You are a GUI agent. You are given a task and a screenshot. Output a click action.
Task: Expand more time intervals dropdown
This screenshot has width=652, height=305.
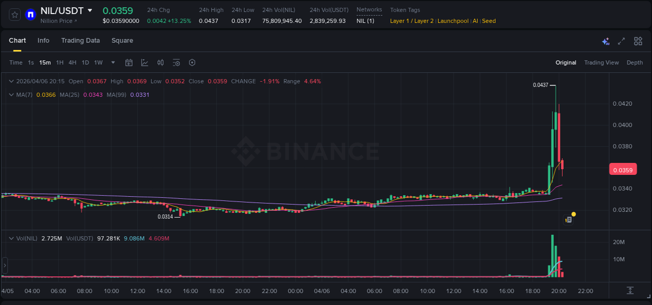[113, 62]
